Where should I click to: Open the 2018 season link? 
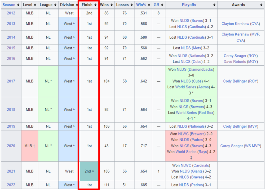(11, 110)
